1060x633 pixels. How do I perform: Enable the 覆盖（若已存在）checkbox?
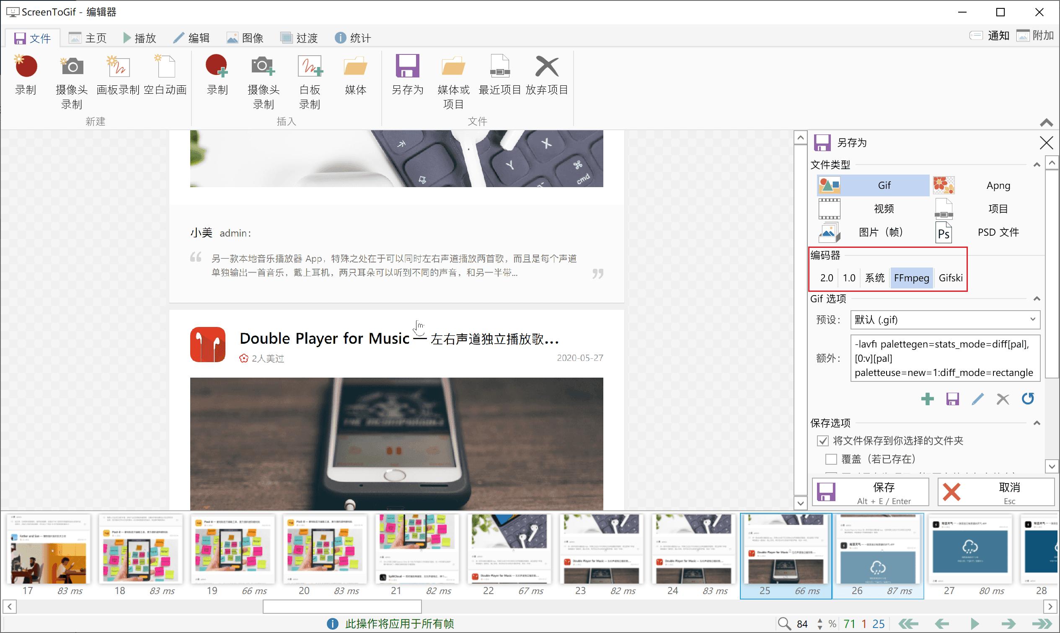(x=831, y=458)
